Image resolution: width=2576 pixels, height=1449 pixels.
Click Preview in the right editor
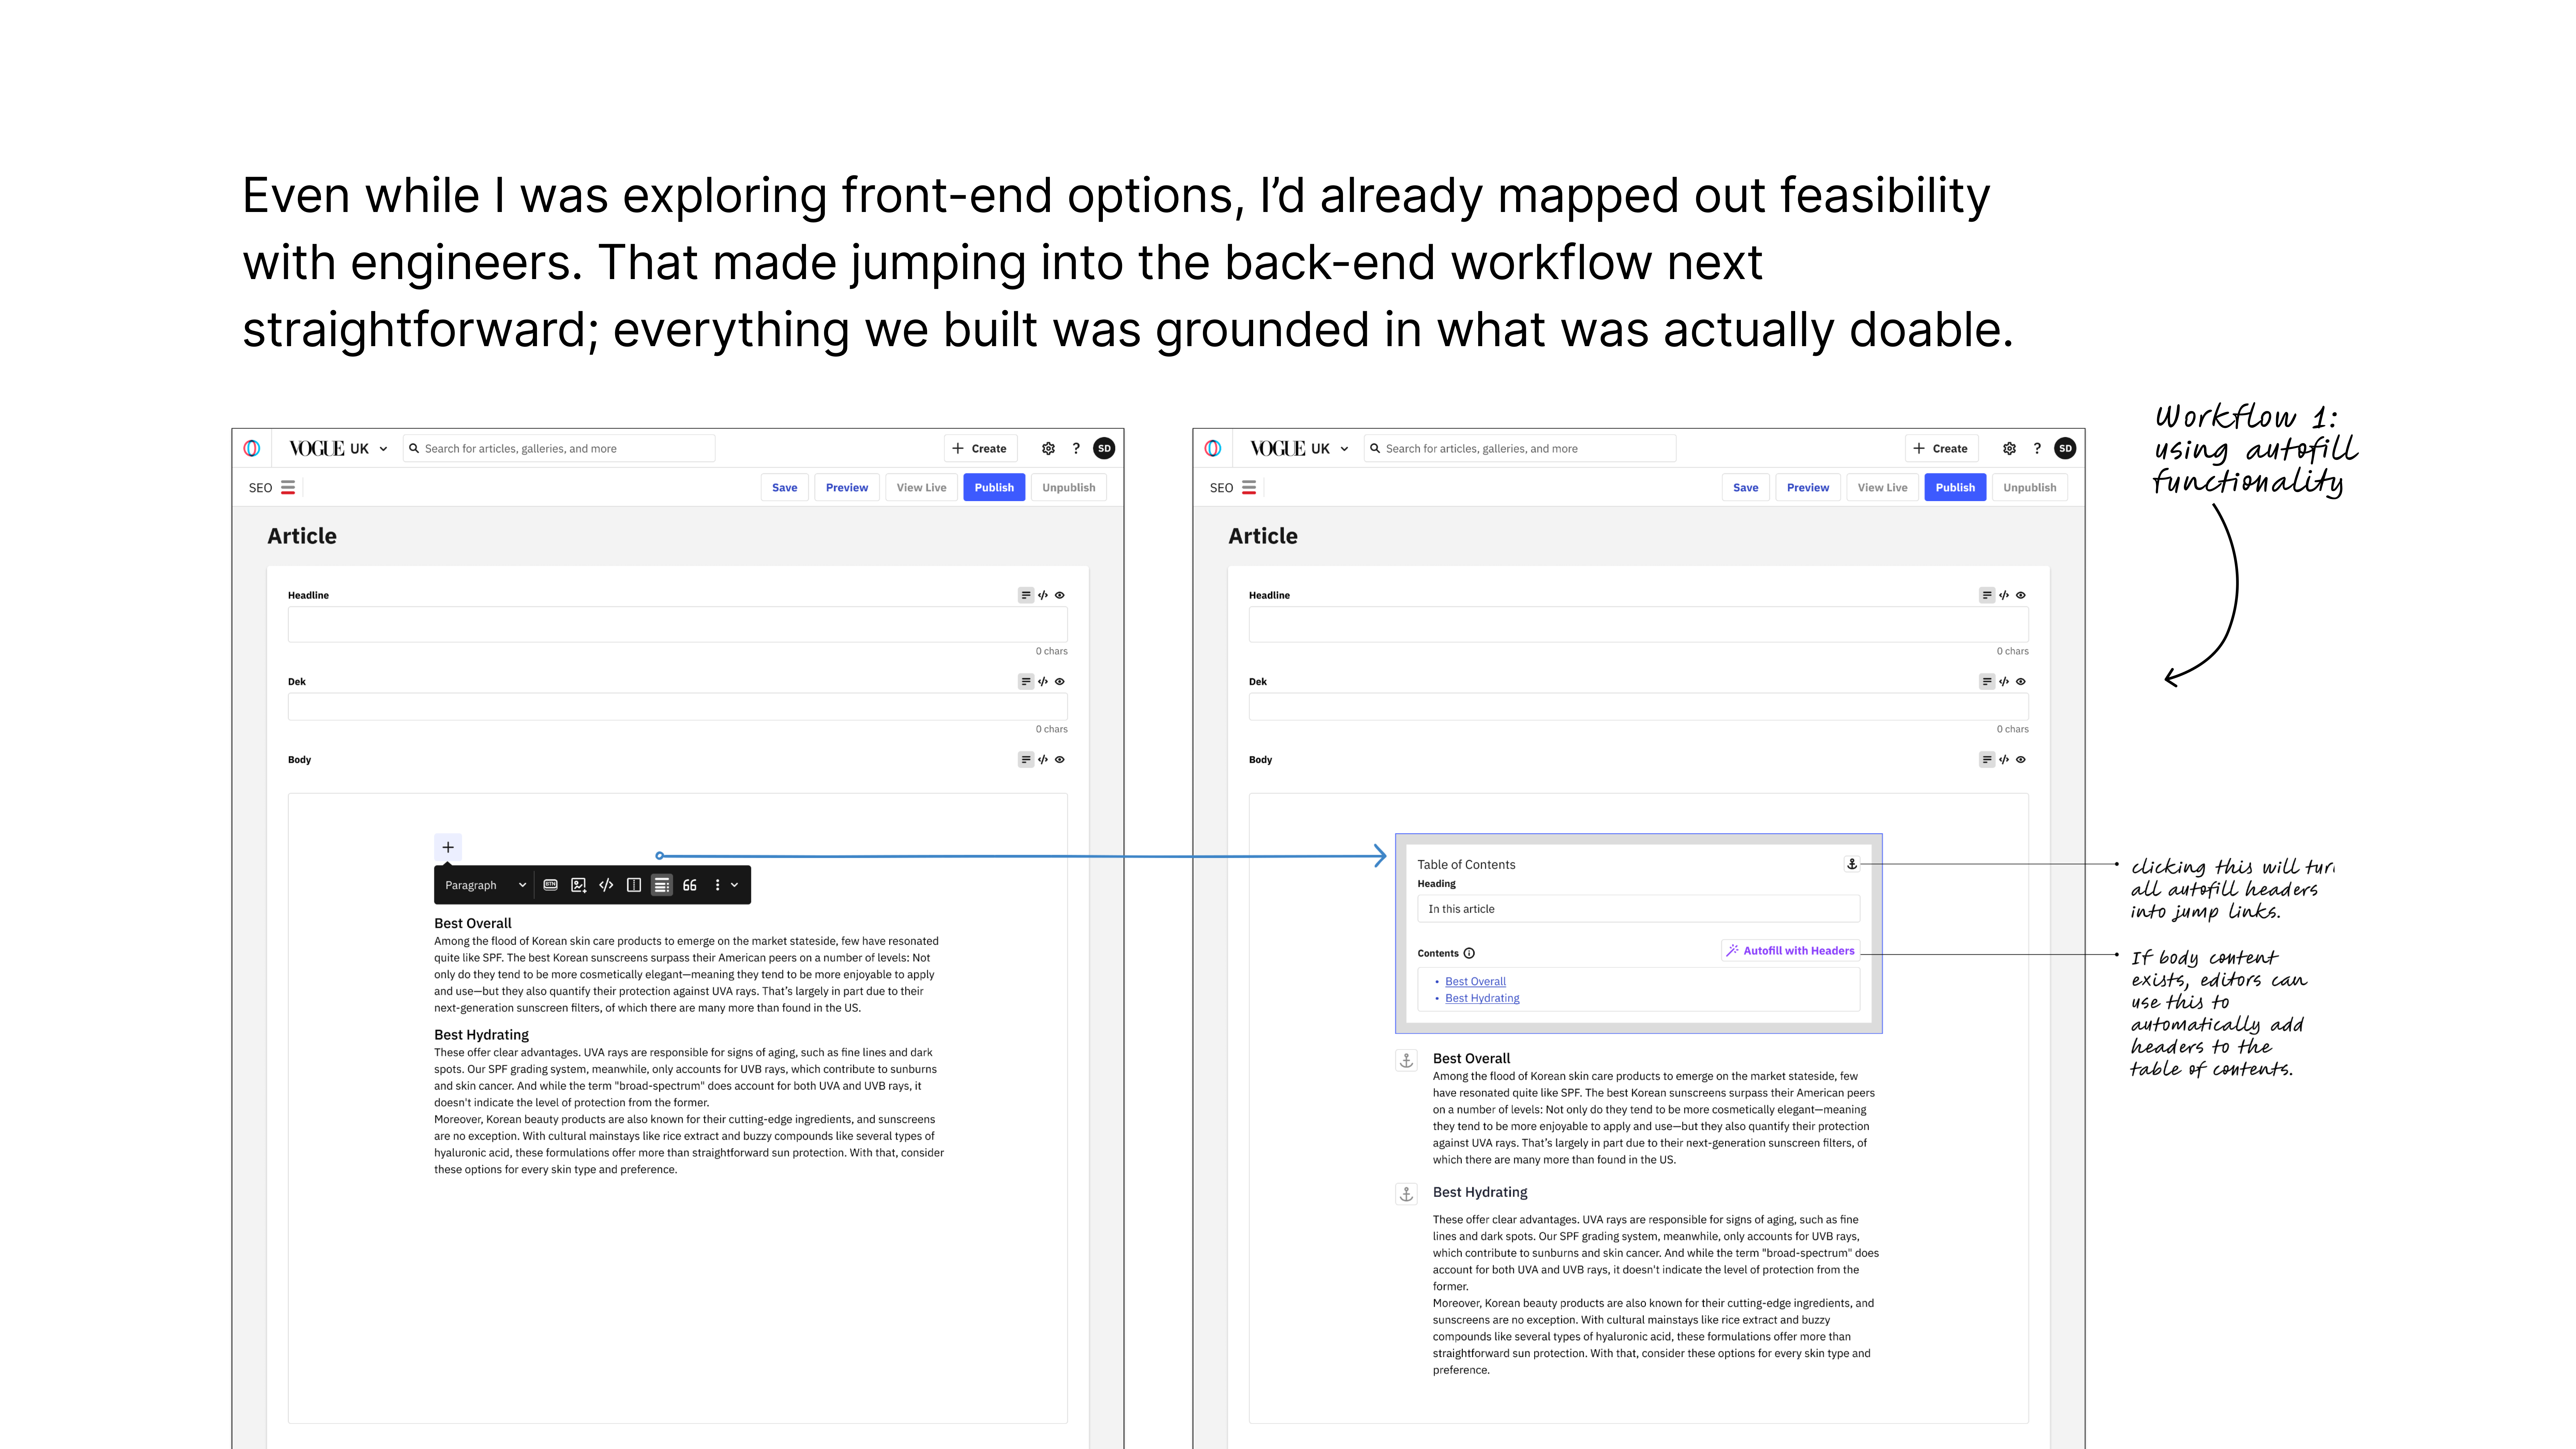(x=1808, y=488)
